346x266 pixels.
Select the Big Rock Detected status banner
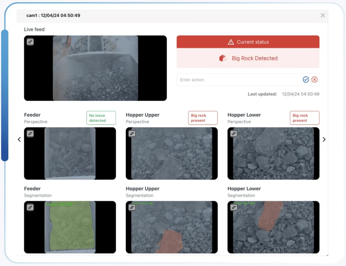click(248, 58)
